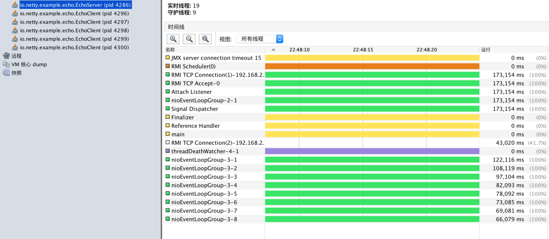Click the zoom-to-fit magnifier button
The image size is (549, 239).
pos(205,39)
